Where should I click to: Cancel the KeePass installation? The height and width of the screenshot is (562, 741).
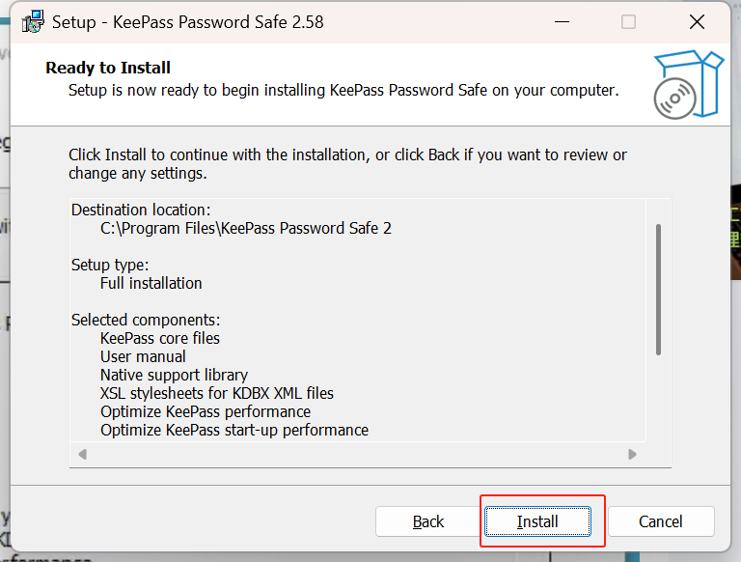(661, 521)
